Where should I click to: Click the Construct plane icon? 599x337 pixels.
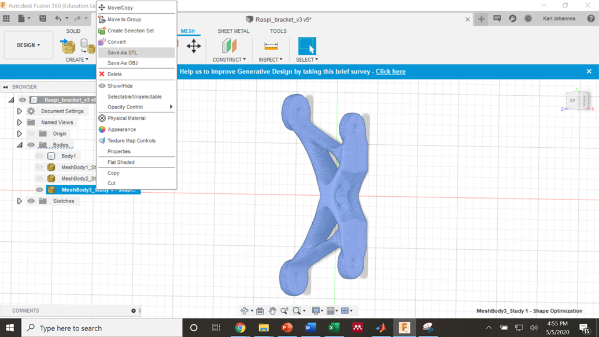point(229,46)
